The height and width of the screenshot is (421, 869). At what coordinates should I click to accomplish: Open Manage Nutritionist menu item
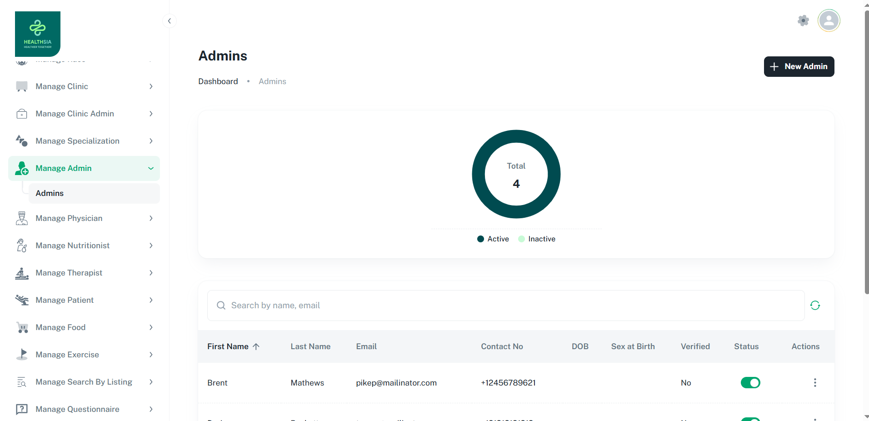[x=73, y=246]
